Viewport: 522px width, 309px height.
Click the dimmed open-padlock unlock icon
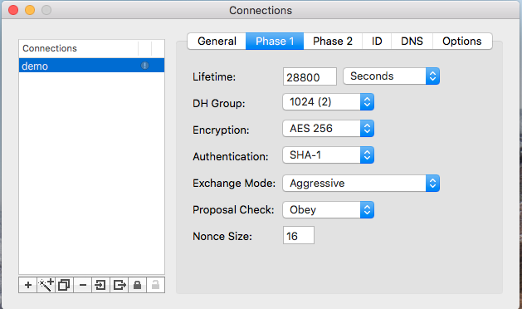(x=155, y=285)
